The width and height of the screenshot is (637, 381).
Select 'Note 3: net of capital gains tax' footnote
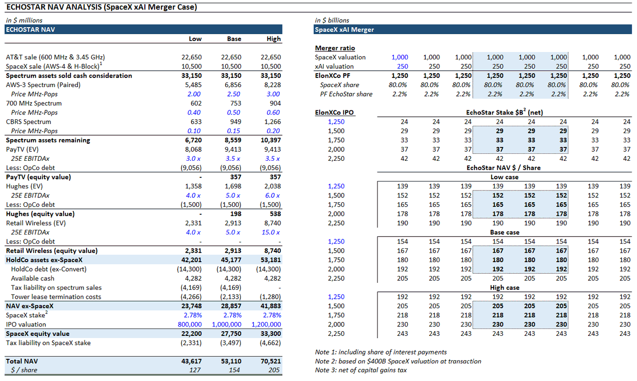(361, 370)
